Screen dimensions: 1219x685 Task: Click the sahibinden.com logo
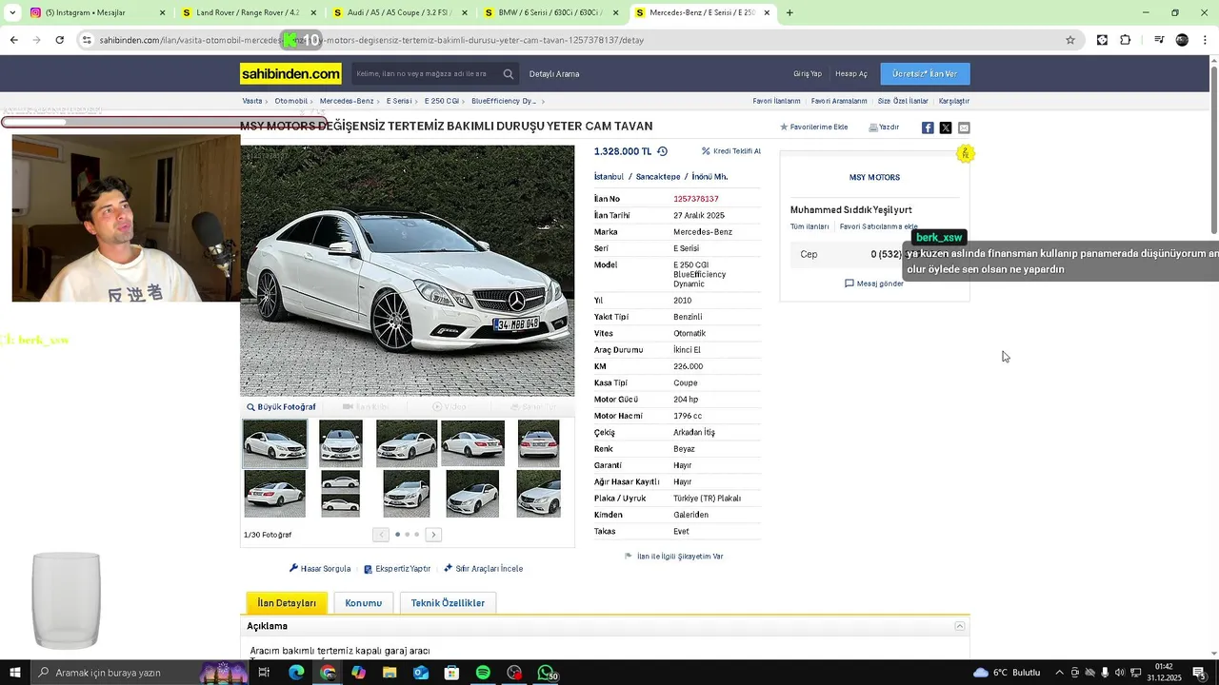pos(290,73)
